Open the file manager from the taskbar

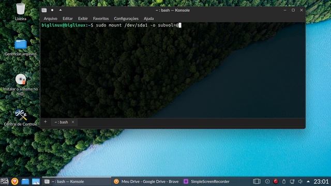[x=25, y=181]
